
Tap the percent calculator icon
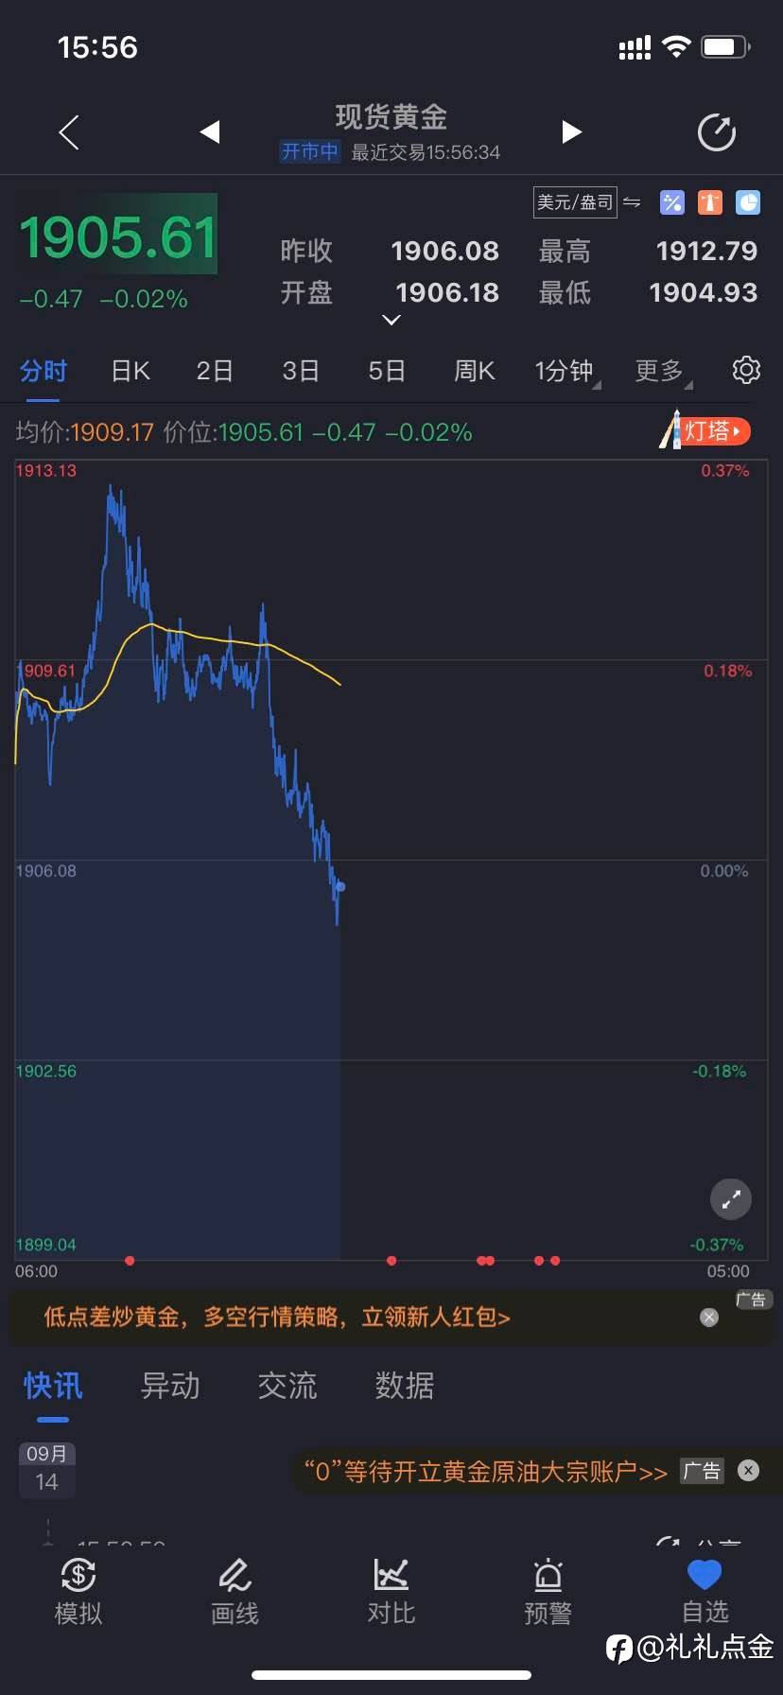(x=671, y=201)
